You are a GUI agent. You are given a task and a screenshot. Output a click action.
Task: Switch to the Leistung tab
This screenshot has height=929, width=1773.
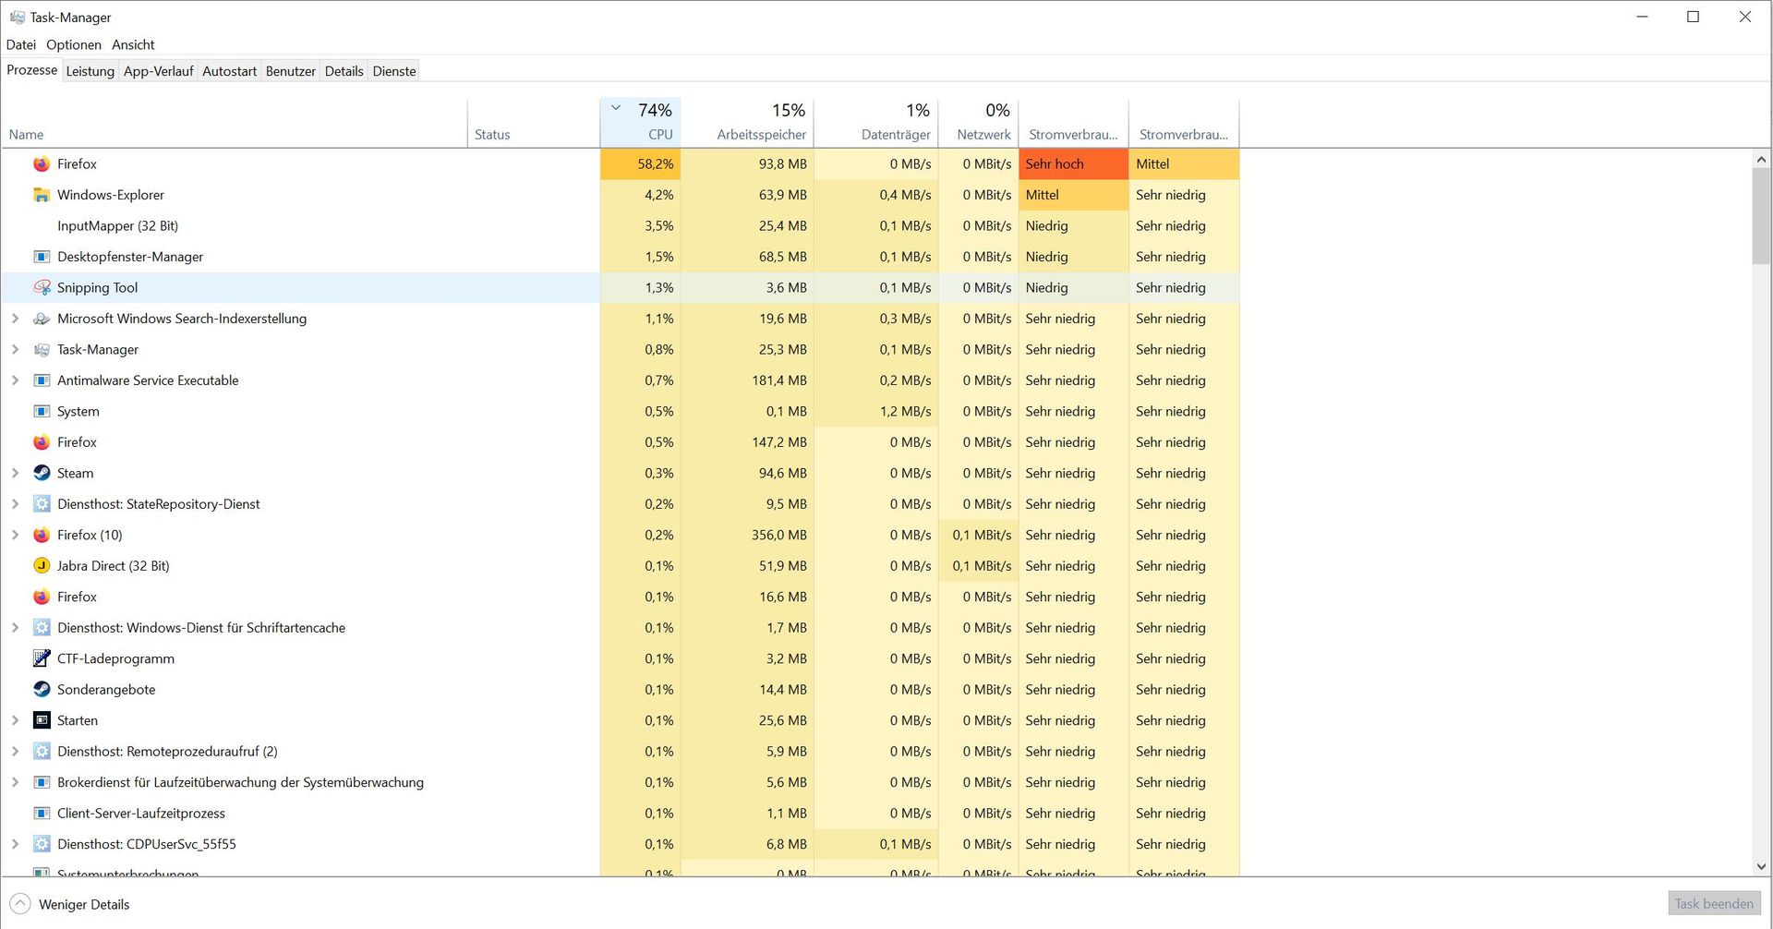click(90, 71)
